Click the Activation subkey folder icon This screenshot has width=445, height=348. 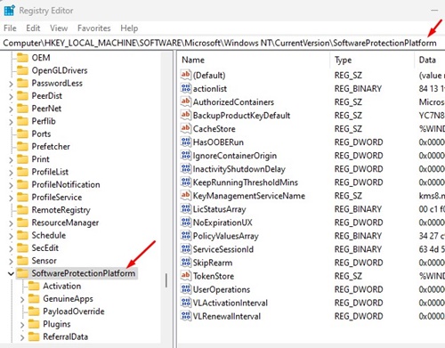(x=34, y=286)
